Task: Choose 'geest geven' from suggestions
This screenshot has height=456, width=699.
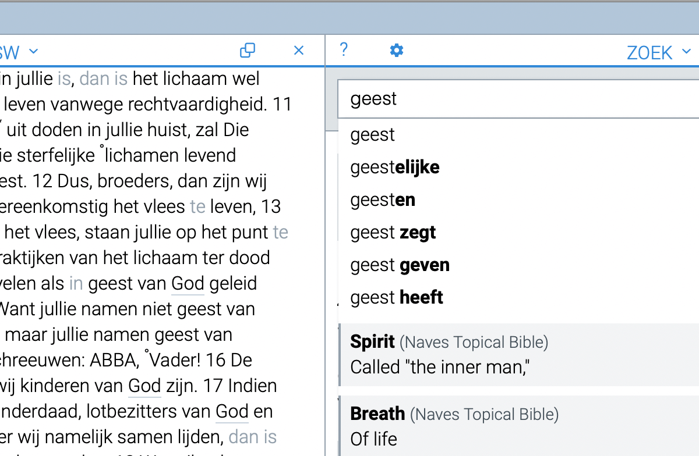Action: coord(400,265)
